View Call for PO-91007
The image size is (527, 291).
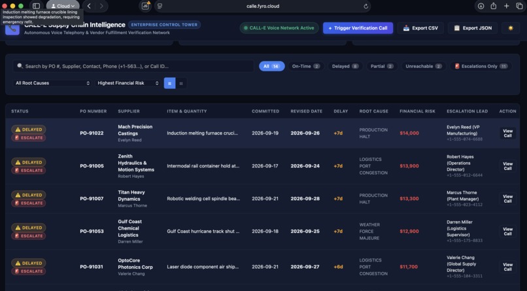(507, 199)
